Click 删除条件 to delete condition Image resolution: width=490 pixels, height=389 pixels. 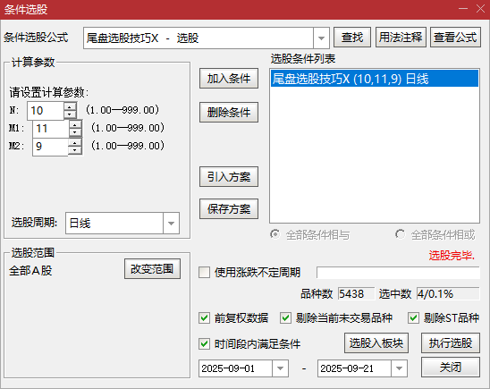point(229,112)
